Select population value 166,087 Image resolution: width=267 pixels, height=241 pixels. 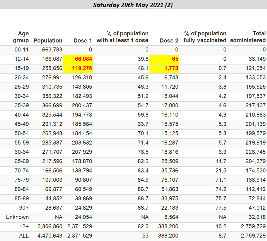tap(52, 59)
